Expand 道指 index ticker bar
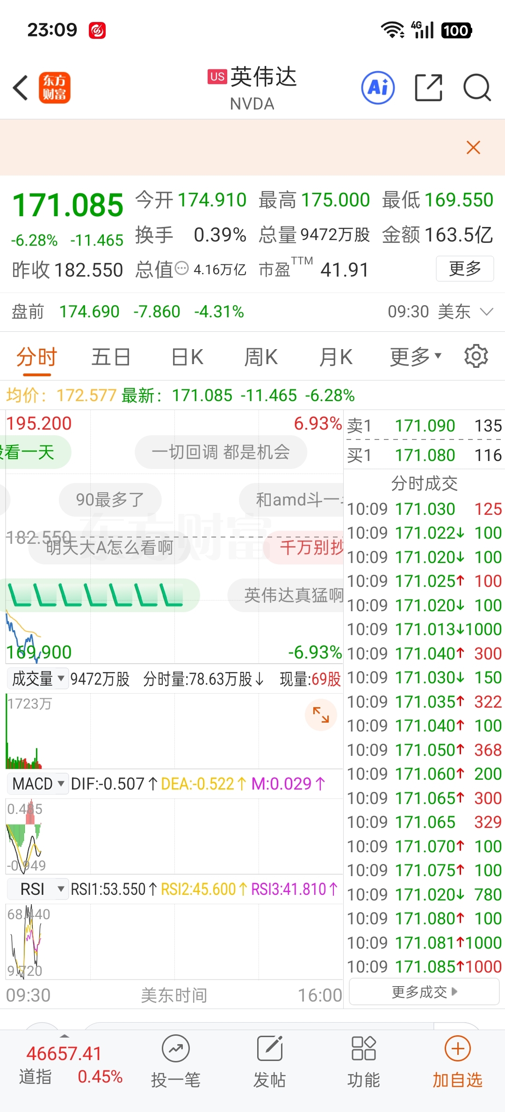This screenshot has width=505, height=1112. point(65,1036)
